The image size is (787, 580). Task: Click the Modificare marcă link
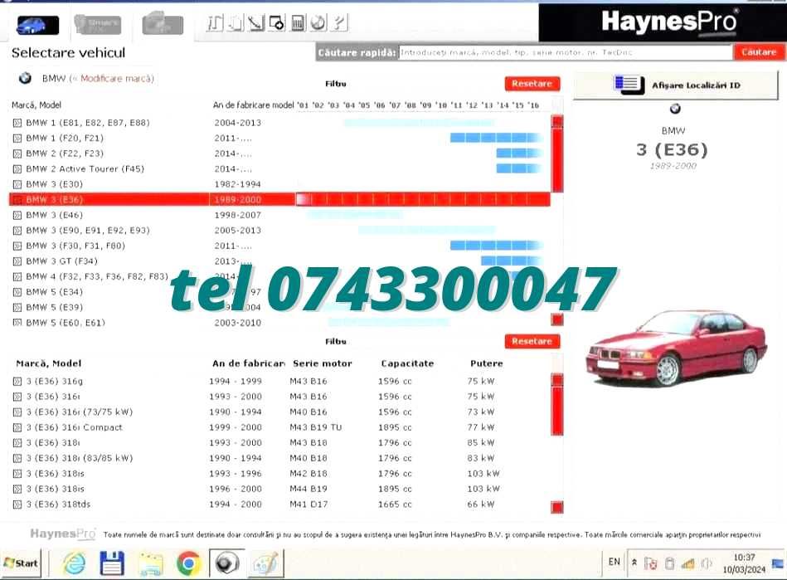[116, 78]
